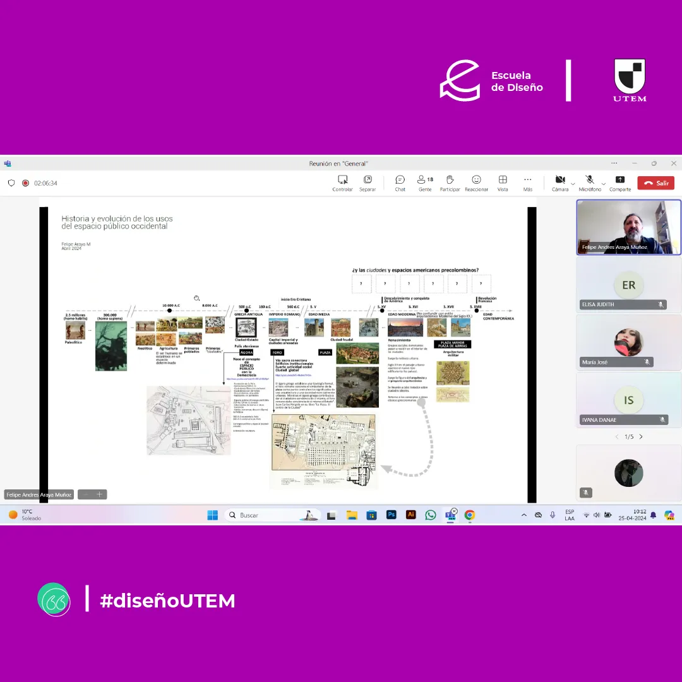
Task: Leave the meeting with Salir
Action: [x=655, y=183]
